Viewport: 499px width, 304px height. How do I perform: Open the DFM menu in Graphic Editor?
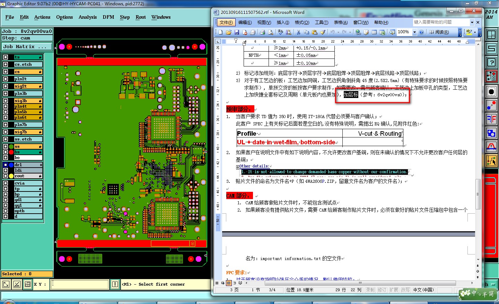pyautogui.click(x=108, y=17)
